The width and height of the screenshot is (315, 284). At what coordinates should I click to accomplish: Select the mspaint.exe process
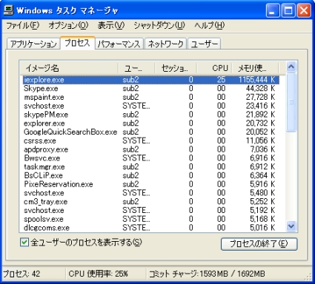tap(151, 97)
